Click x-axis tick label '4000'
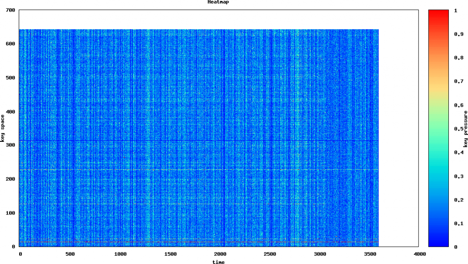 point(420,254)
